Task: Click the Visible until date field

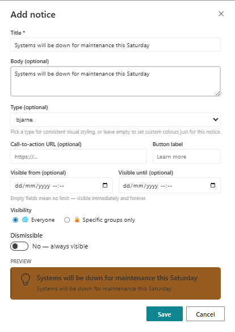Action: 170,185
